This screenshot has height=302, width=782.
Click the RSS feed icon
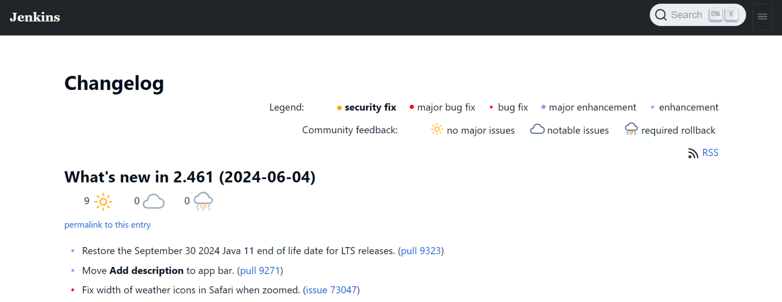693,153
